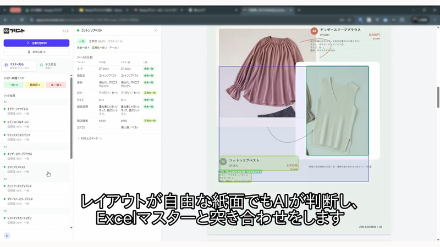Click match list scrollbar up arrow
This screenshot has width=440, height=247.
tap(71, 76)
